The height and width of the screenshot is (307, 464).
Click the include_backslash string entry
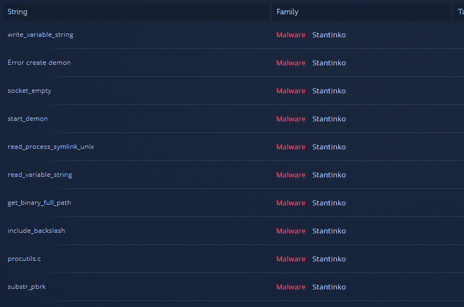point(36,231)
